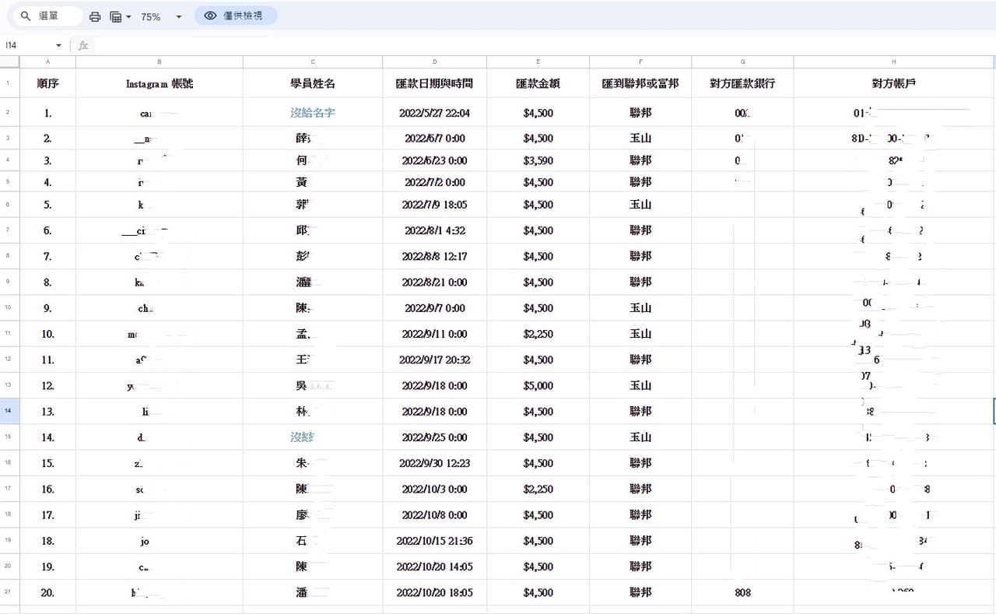Image resolution: width=996 pixels, height=614 pixels.
Task: Click the 僅供檢視 view-only button
Action: point(236,16)
